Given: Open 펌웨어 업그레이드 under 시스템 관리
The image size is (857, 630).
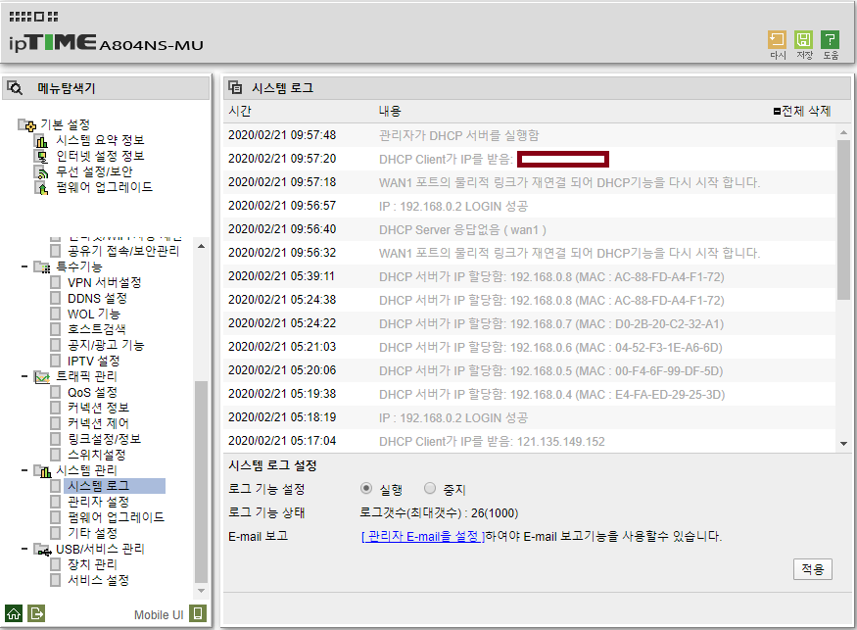Looking at the screenshot, I should tap(116, 517).
